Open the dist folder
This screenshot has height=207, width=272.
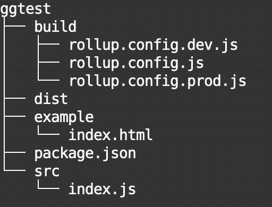(x=51, y=99)
